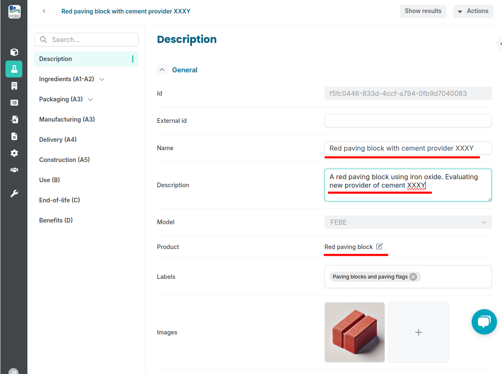The height and width of the screenshot is (374, 502).
Task: Go back using the left arrow icon
Action: tap(44, 11)
